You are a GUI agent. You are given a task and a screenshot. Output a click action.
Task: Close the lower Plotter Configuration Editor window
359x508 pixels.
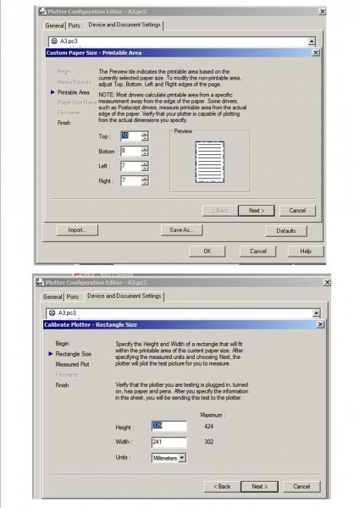click(x=327, y=282)
